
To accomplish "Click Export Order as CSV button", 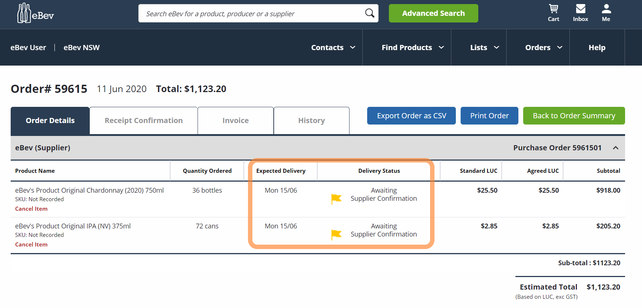I will tap(411, 116).
